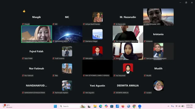Click the muted mic icon beside Damianus Magai
195x109 pixels.
click(84, 41)
